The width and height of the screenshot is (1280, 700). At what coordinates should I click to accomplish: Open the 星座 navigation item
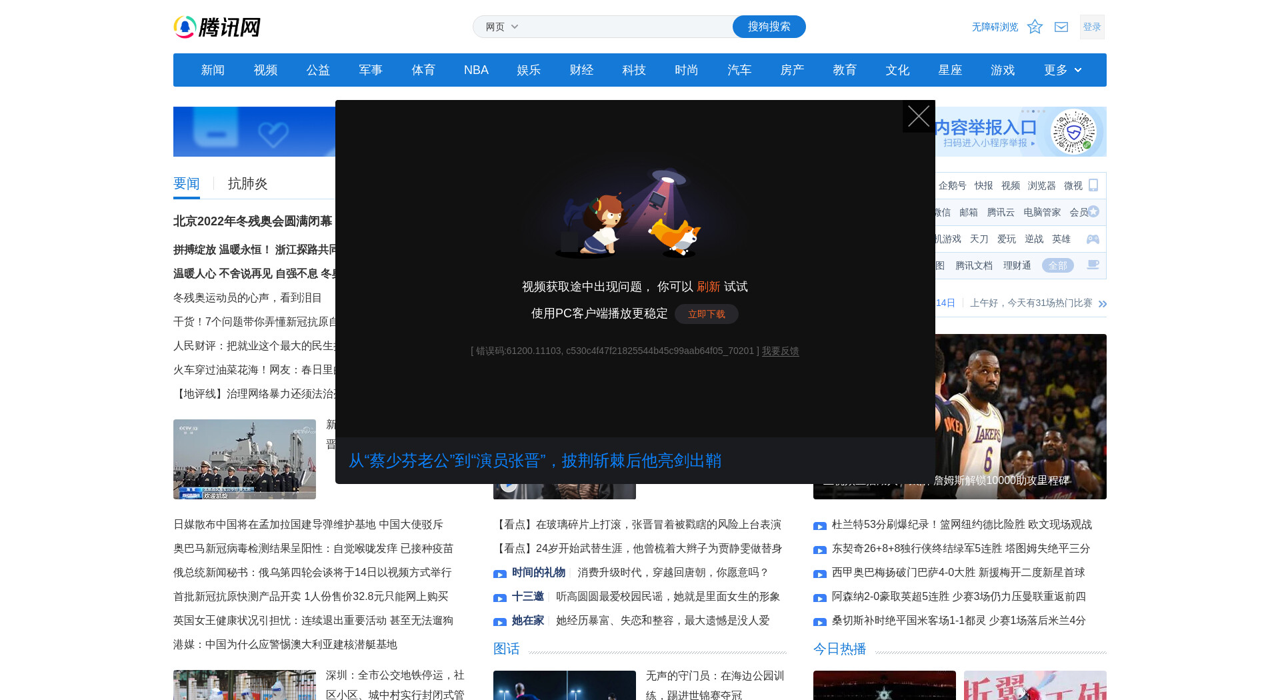pos(950,70)
